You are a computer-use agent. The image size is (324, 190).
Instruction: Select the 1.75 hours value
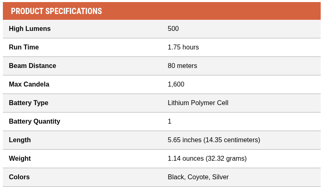[183, 47]
